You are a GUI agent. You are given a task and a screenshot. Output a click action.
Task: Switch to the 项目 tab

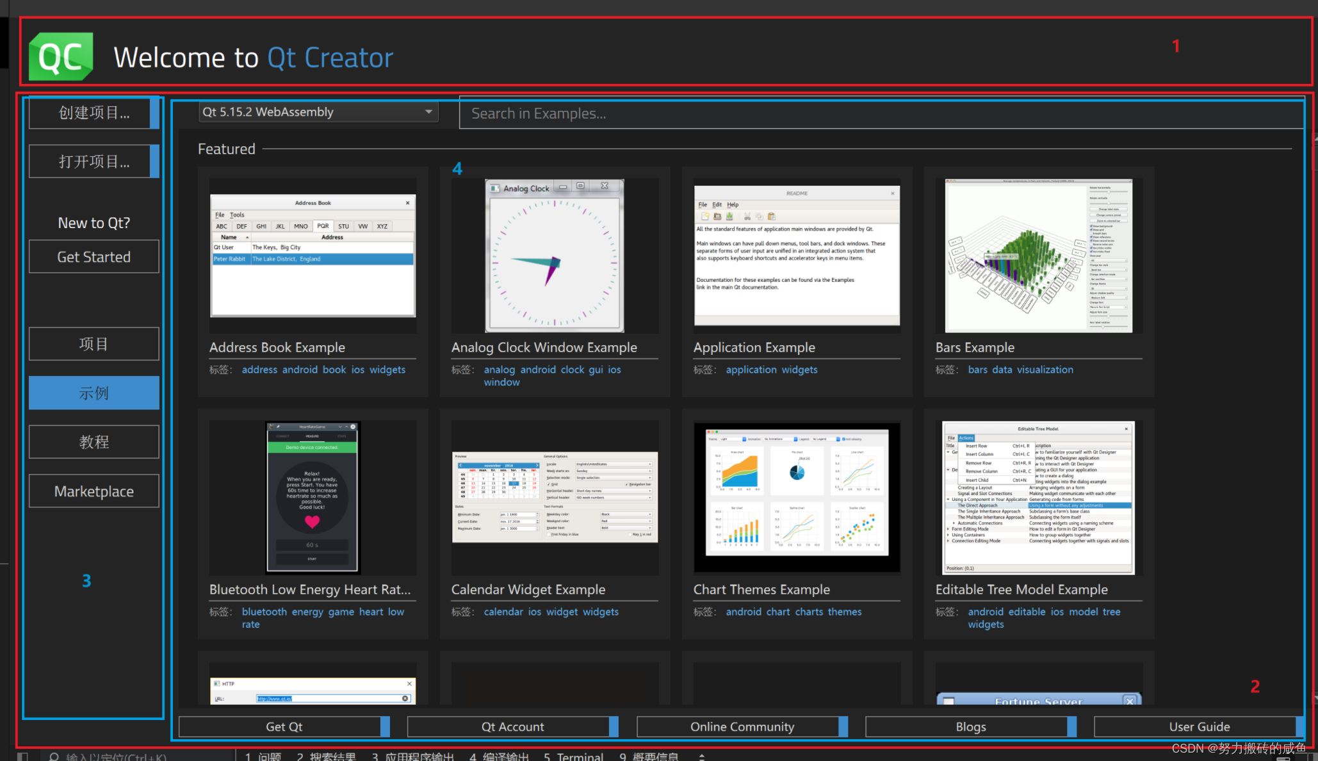[94, 344]
